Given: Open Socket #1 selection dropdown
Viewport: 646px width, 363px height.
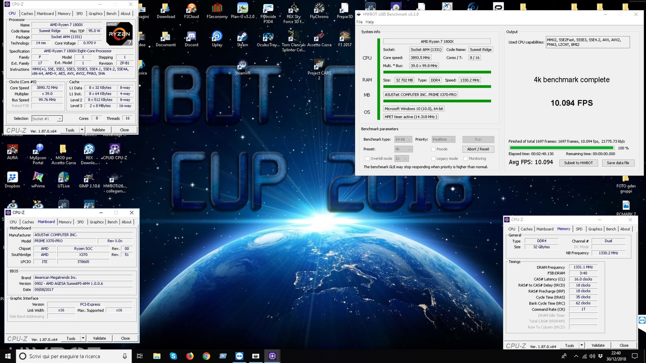Looking at the screenshot, I should [x=47, y=119].
